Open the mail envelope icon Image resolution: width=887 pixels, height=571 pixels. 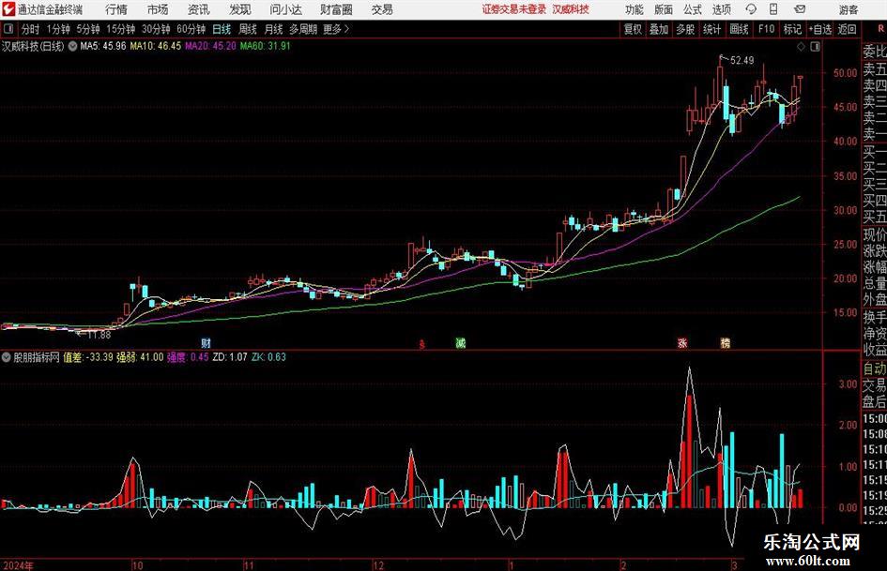[800, 9]
